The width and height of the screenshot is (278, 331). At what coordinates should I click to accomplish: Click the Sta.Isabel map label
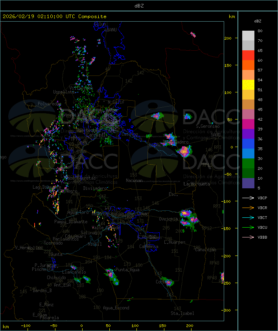pos(182,313)
